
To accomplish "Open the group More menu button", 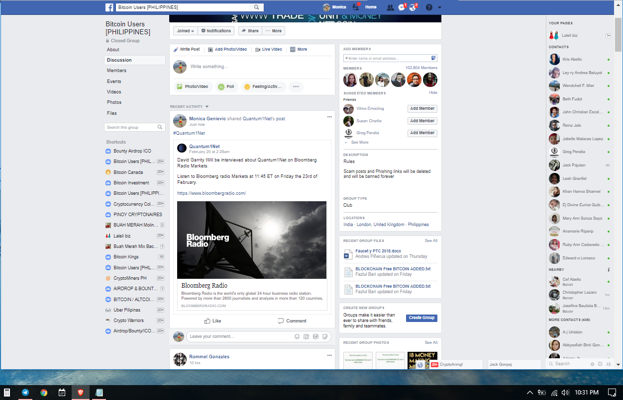I will (273, 31).
